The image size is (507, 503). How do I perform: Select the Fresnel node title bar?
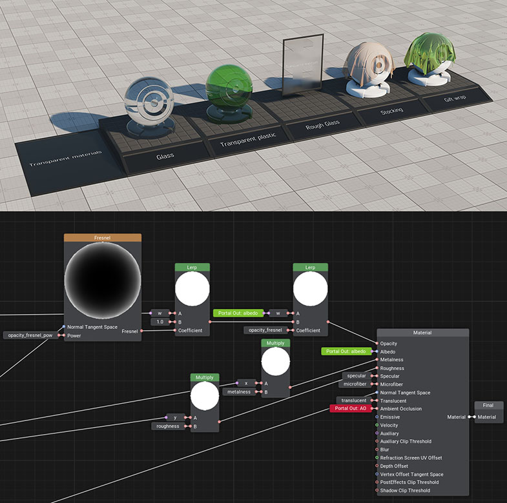tap(102, 238)
